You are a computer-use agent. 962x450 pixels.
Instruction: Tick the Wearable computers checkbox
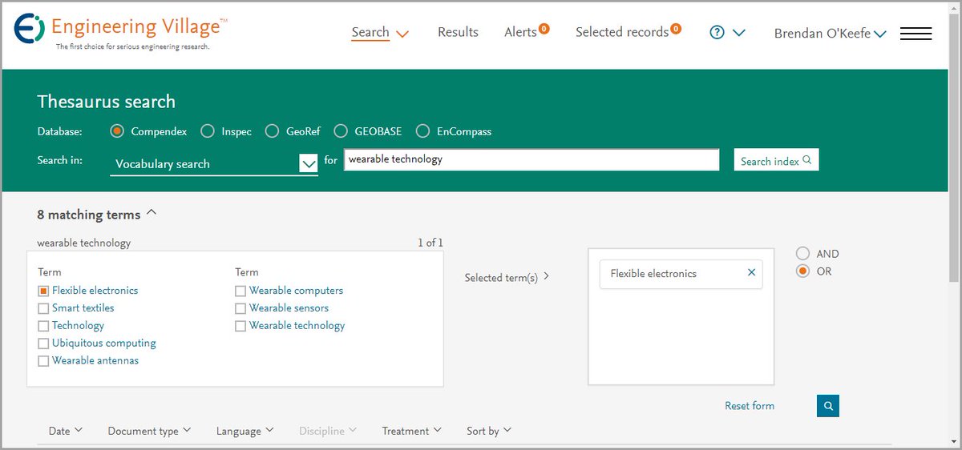[240, 291]
